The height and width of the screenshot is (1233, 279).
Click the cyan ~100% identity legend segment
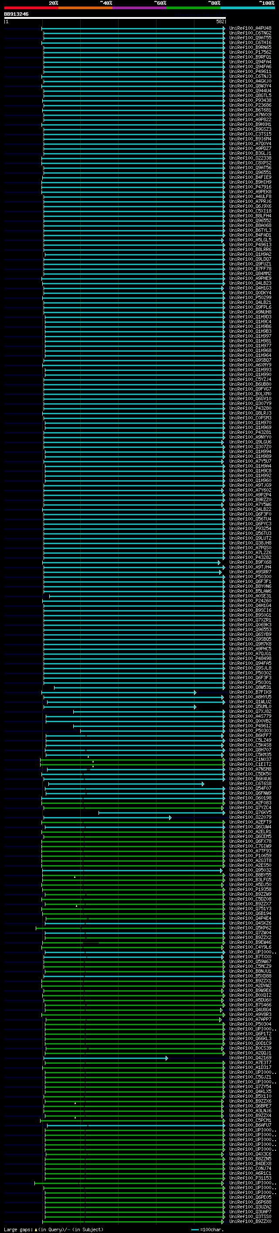[248, 8]
